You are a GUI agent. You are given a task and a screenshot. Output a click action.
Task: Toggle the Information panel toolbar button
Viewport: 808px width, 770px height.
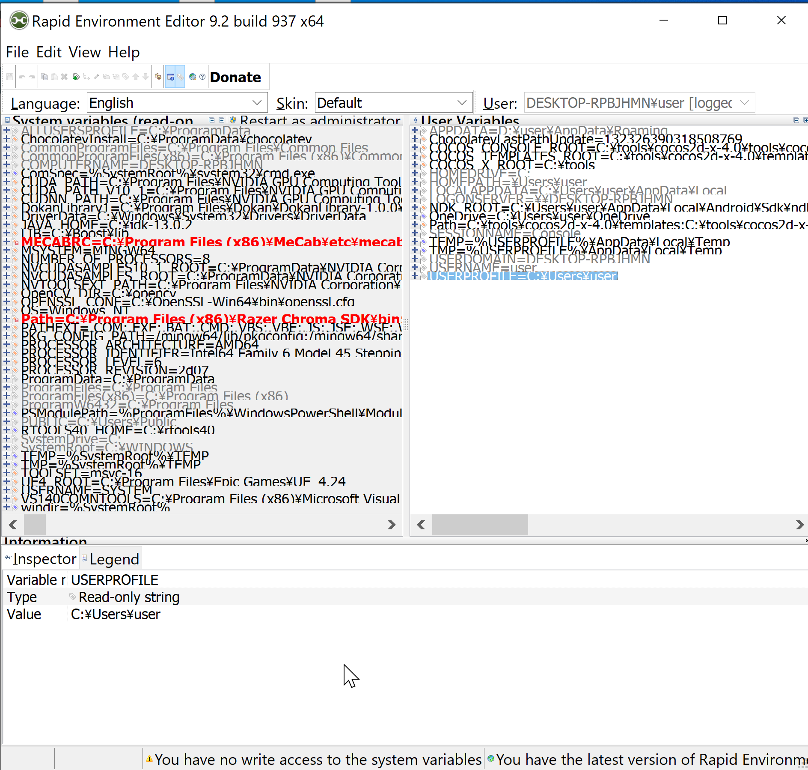(170, 77)
